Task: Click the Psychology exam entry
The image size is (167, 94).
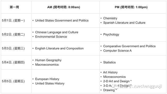Action: pos(111,35)
